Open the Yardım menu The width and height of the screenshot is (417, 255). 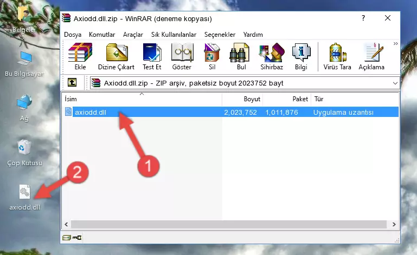tap(253, 35)
